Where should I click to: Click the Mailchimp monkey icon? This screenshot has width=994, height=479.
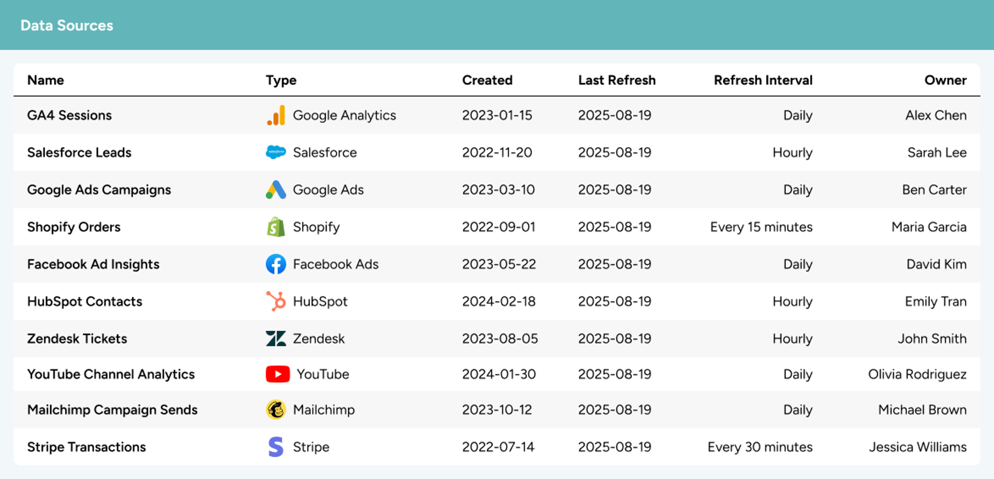pyautogui.click(x=275, y=410)
